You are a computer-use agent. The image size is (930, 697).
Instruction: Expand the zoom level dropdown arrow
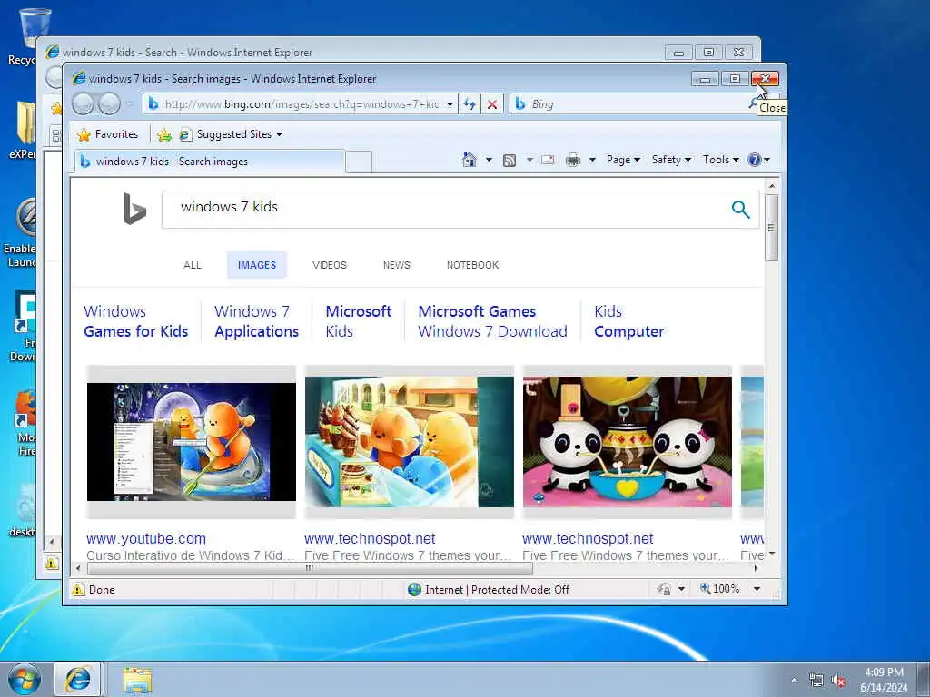point(757,589)
